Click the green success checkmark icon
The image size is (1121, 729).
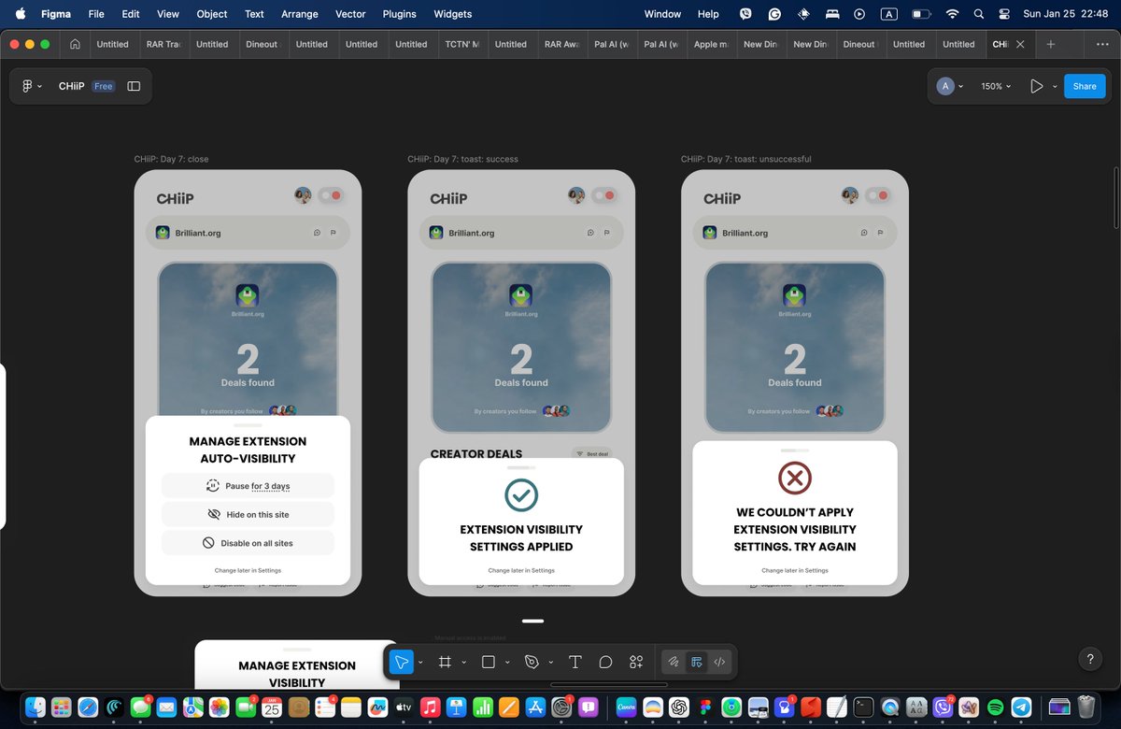coord(521,495)
